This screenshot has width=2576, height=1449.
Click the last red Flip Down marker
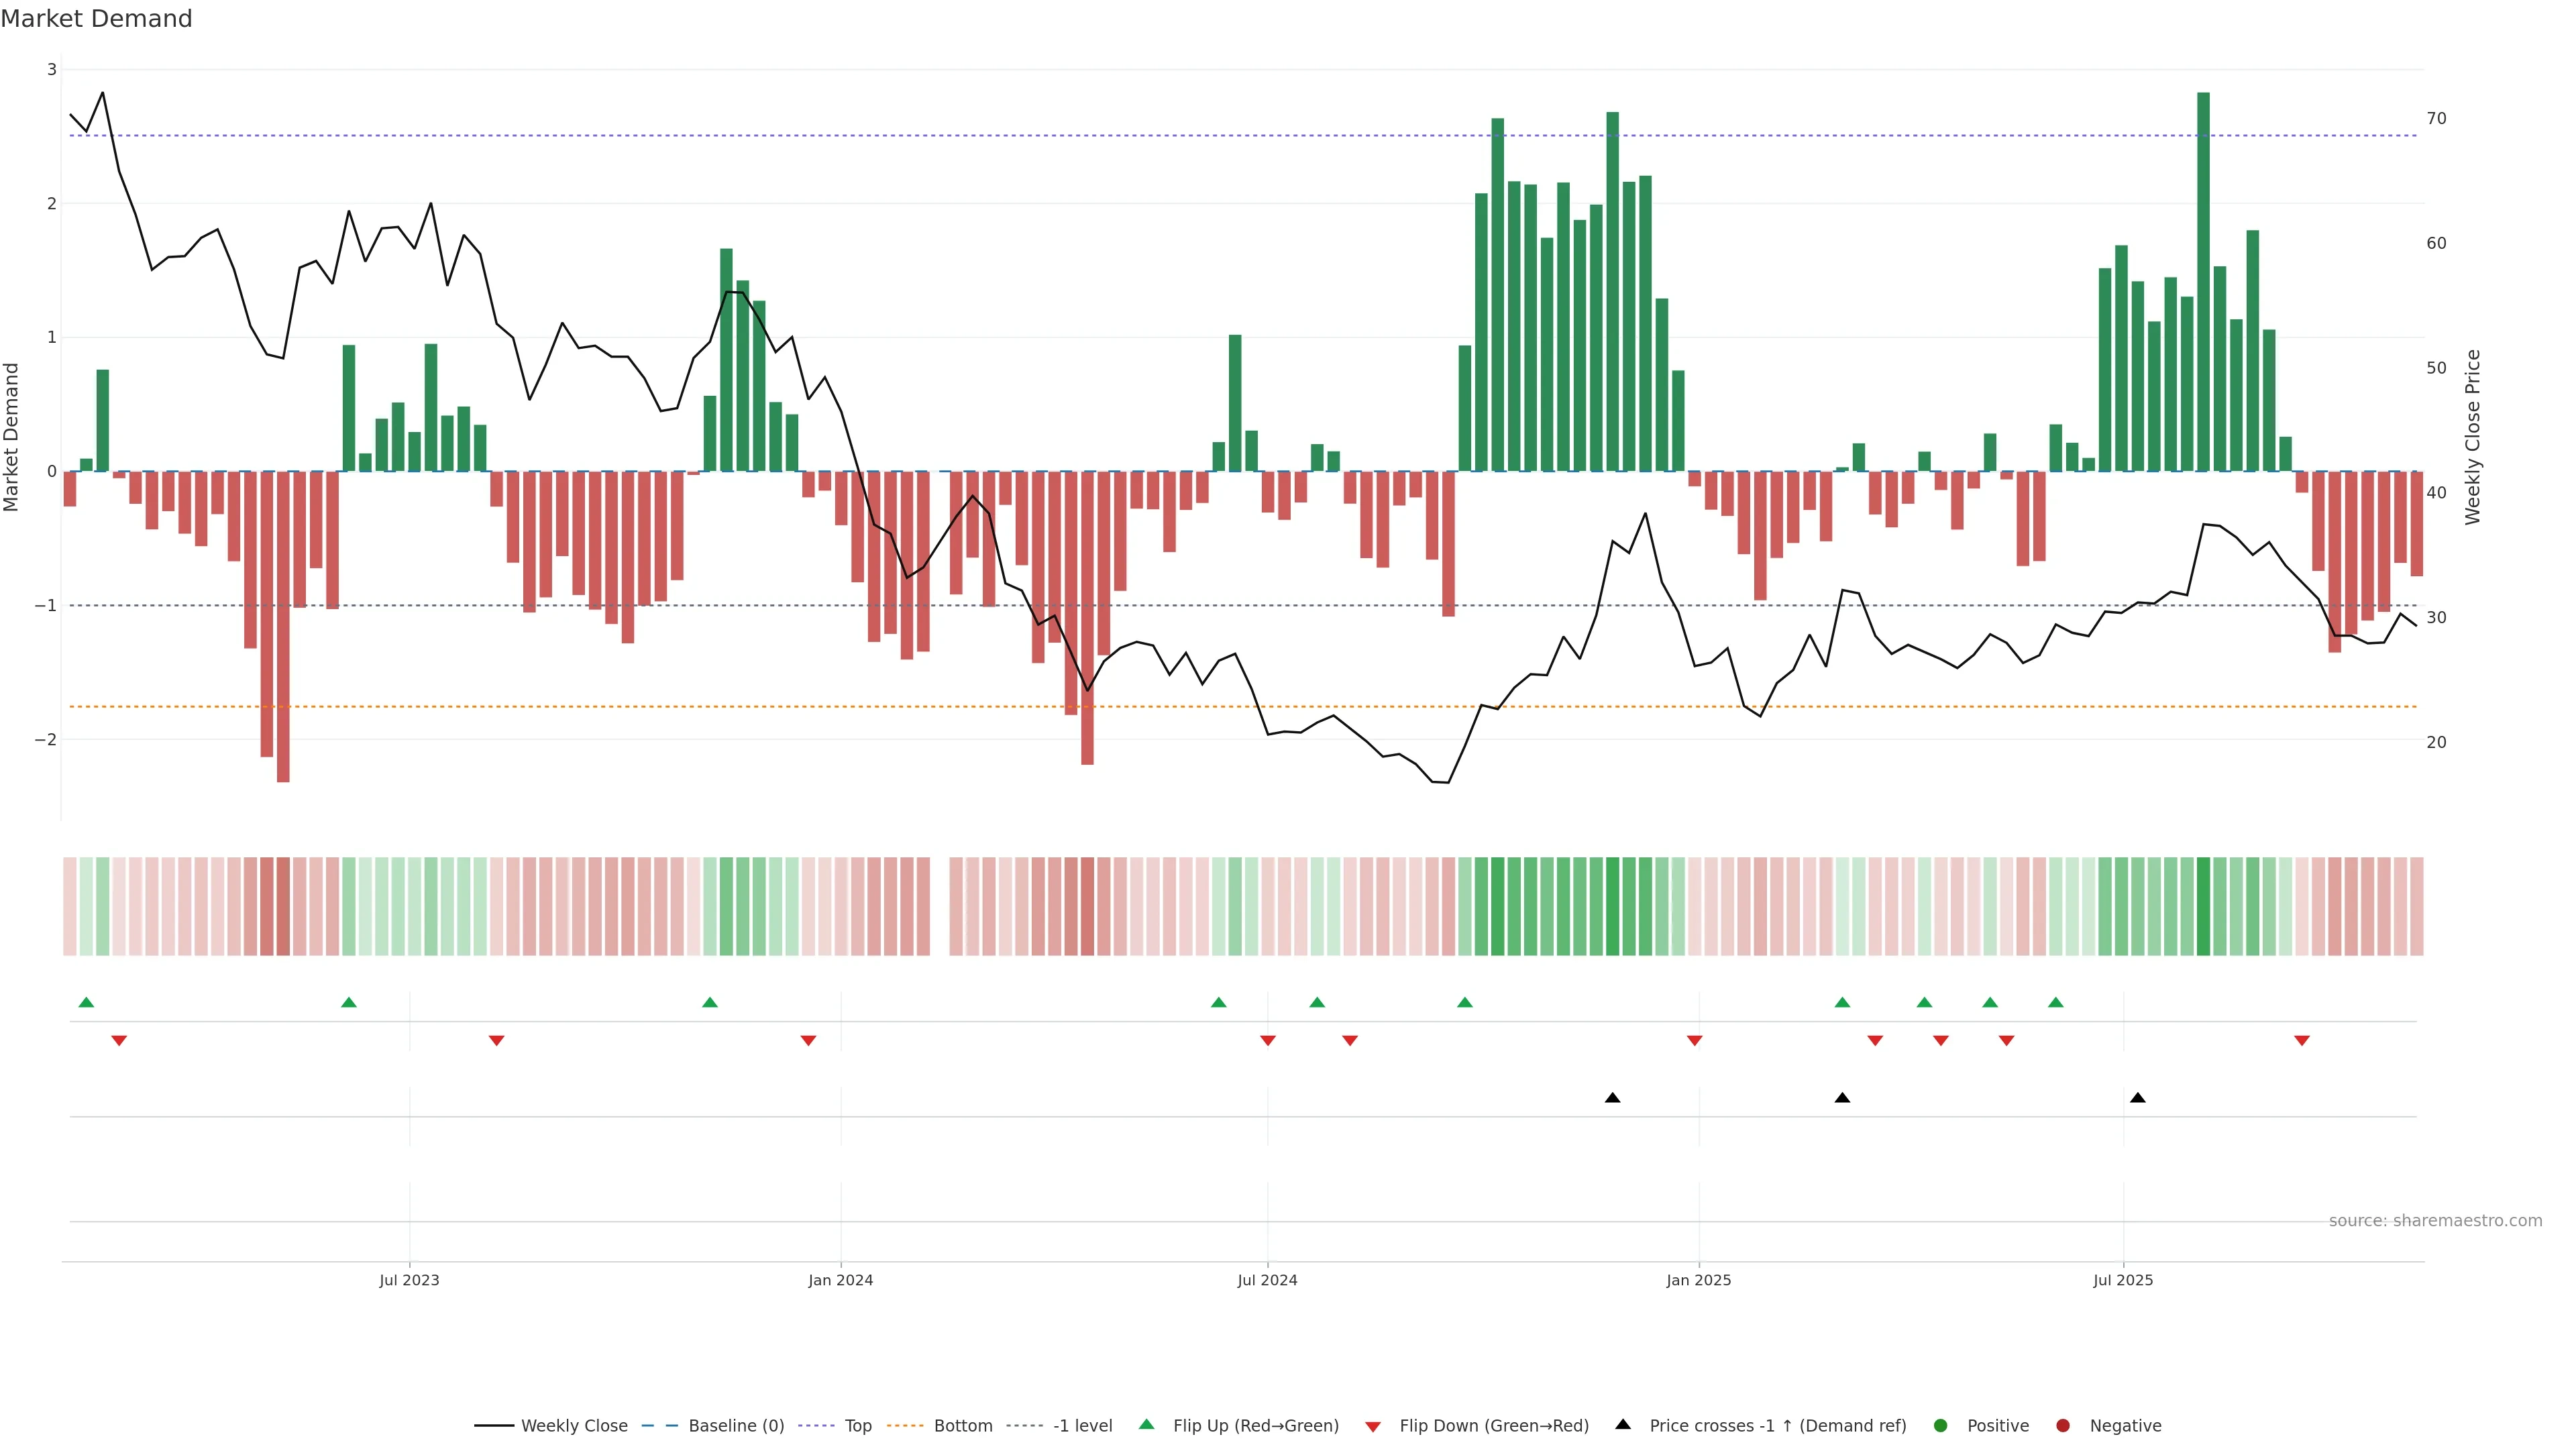point(2302,1041)
